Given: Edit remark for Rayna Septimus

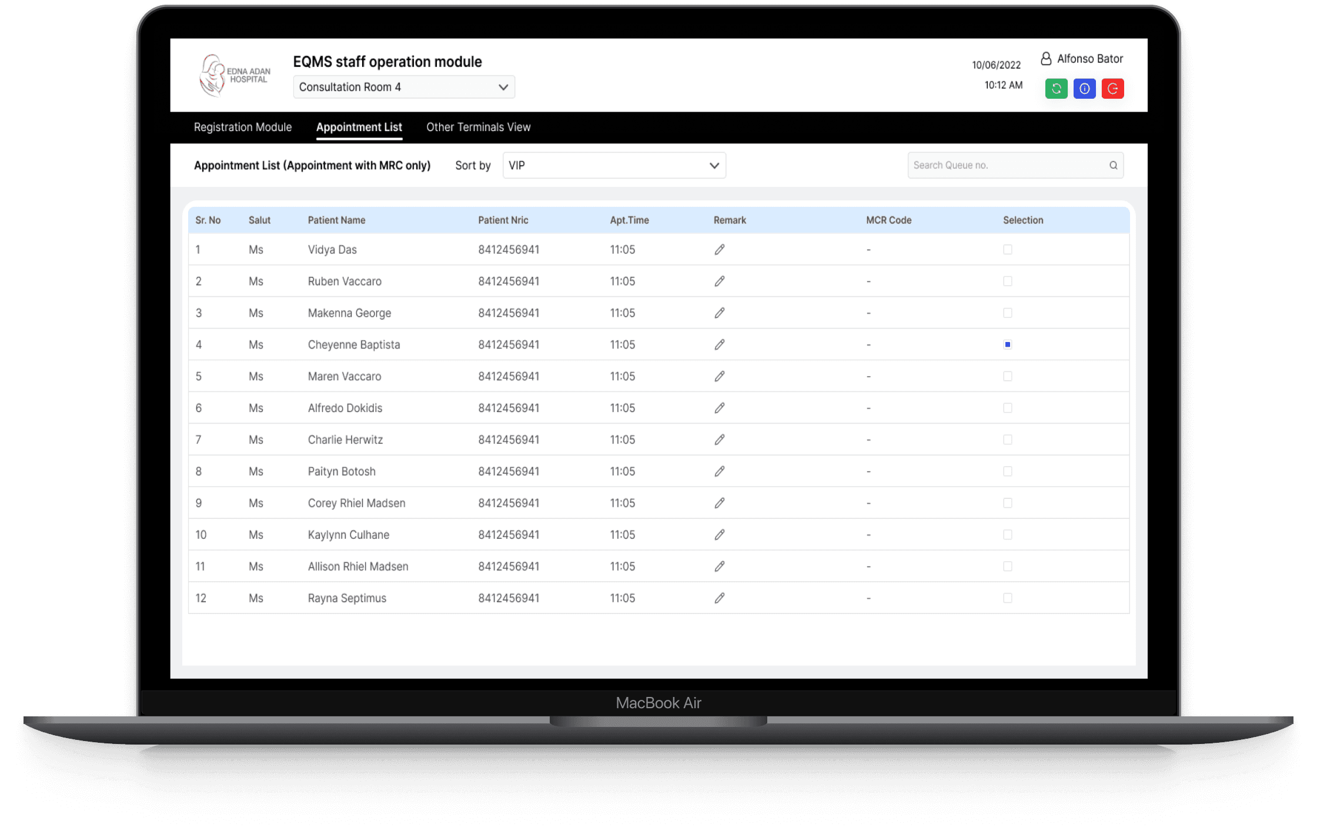Looking at the screenshot, I should click(719, 598).
